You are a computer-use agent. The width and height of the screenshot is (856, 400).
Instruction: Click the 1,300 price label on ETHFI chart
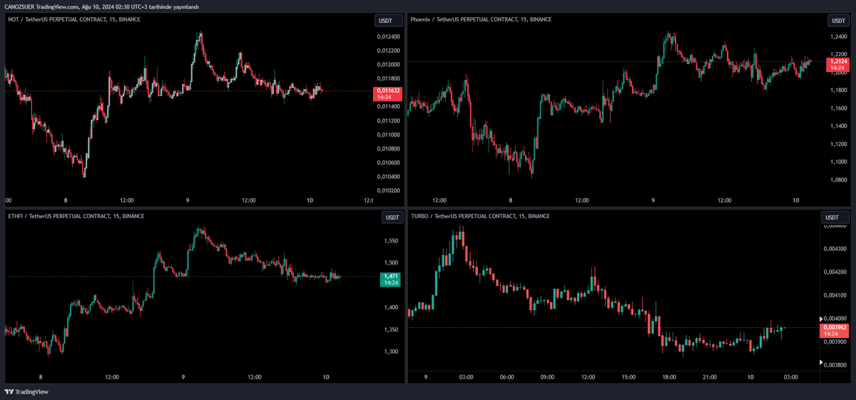pyautogui.click(x=391, y=352)
